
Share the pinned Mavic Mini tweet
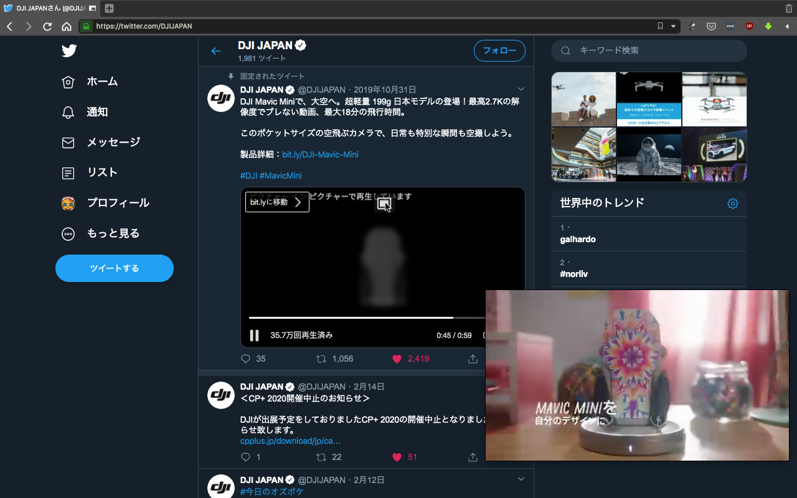[x=473, y=359]
